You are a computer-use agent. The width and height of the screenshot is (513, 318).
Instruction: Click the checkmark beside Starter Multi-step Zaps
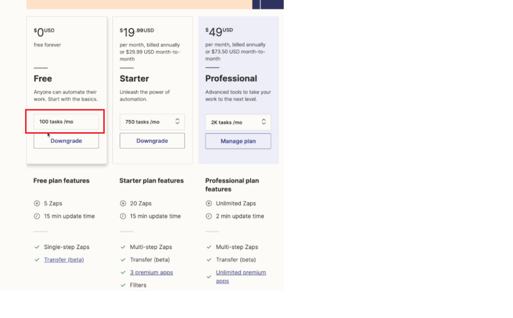point(123,247)
